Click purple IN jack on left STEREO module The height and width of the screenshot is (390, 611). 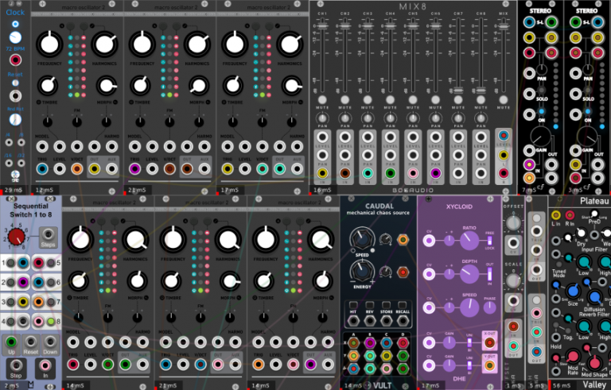pyautogui.click(x=529, y=165)
